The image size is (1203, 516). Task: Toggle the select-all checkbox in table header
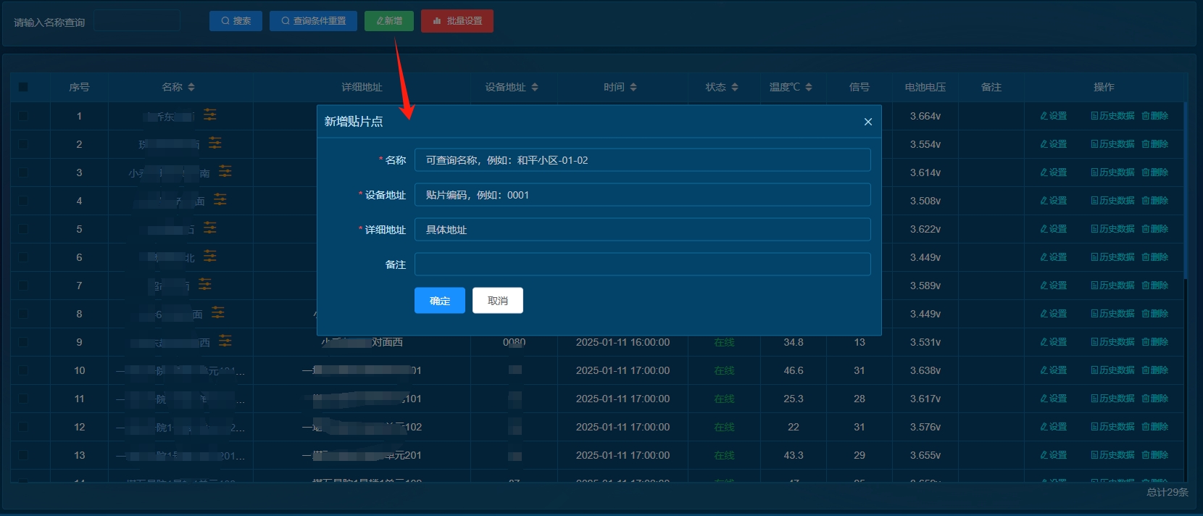(23, 87)
